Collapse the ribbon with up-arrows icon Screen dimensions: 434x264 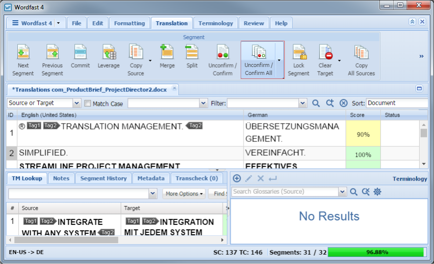(412, 21)
